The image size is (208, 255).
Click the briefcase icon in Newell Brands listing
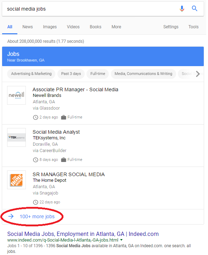[x=63, y=117]
